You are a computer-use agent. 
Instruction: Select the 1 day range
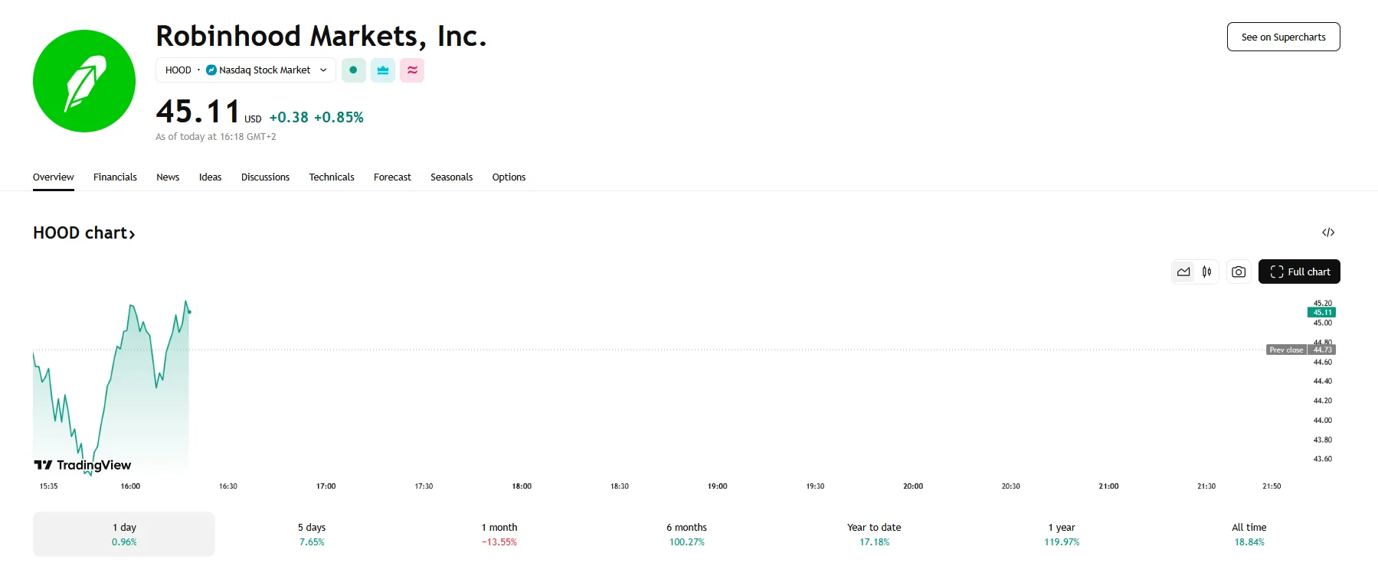pos(124,534)
